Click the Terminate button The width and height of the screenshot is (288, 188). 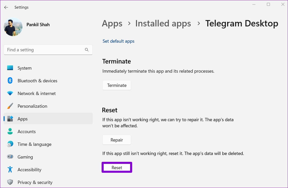(x=117, y=85)
